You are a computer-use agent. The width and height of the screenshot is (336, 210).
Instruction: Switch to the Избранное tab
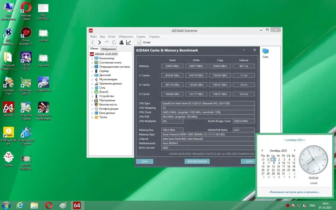(108, 49)
